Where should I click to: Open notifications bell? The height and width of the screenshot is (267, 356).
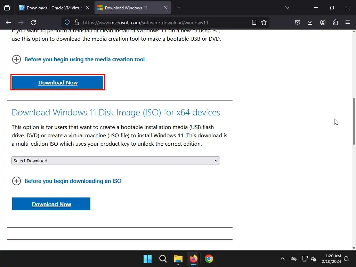tap(347, 259)
